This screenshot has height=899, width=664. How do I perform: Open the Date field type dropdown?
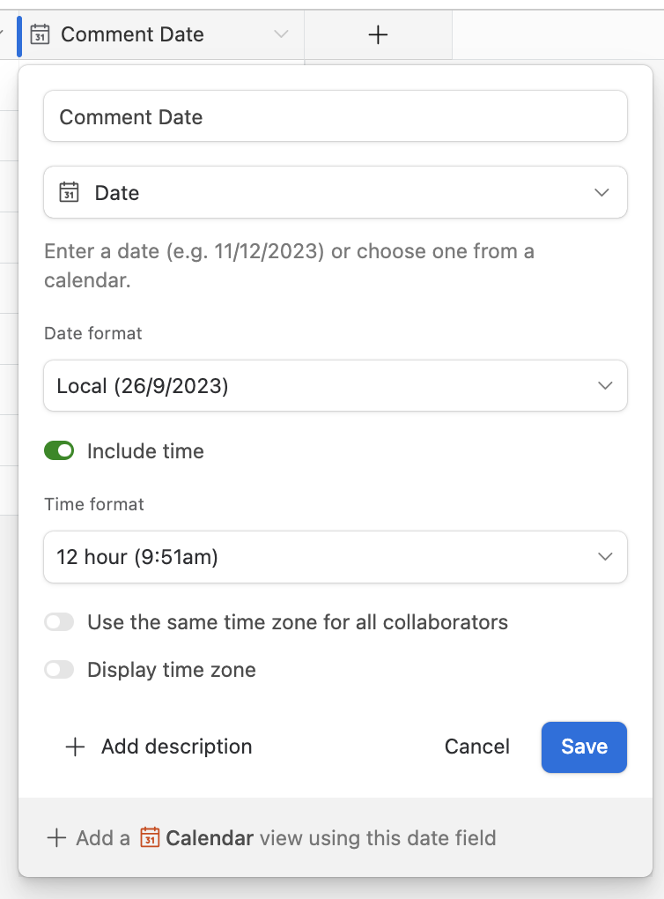pyautogui.click(x=336, y=192)
